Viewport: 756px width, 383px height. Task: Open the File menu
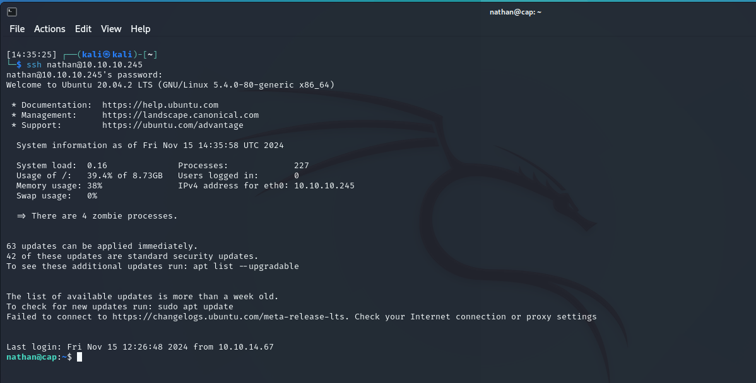[16, 29]
